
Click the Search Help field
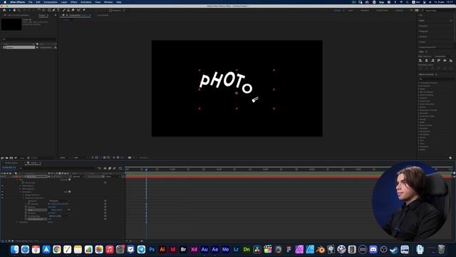tap(439, 10)
